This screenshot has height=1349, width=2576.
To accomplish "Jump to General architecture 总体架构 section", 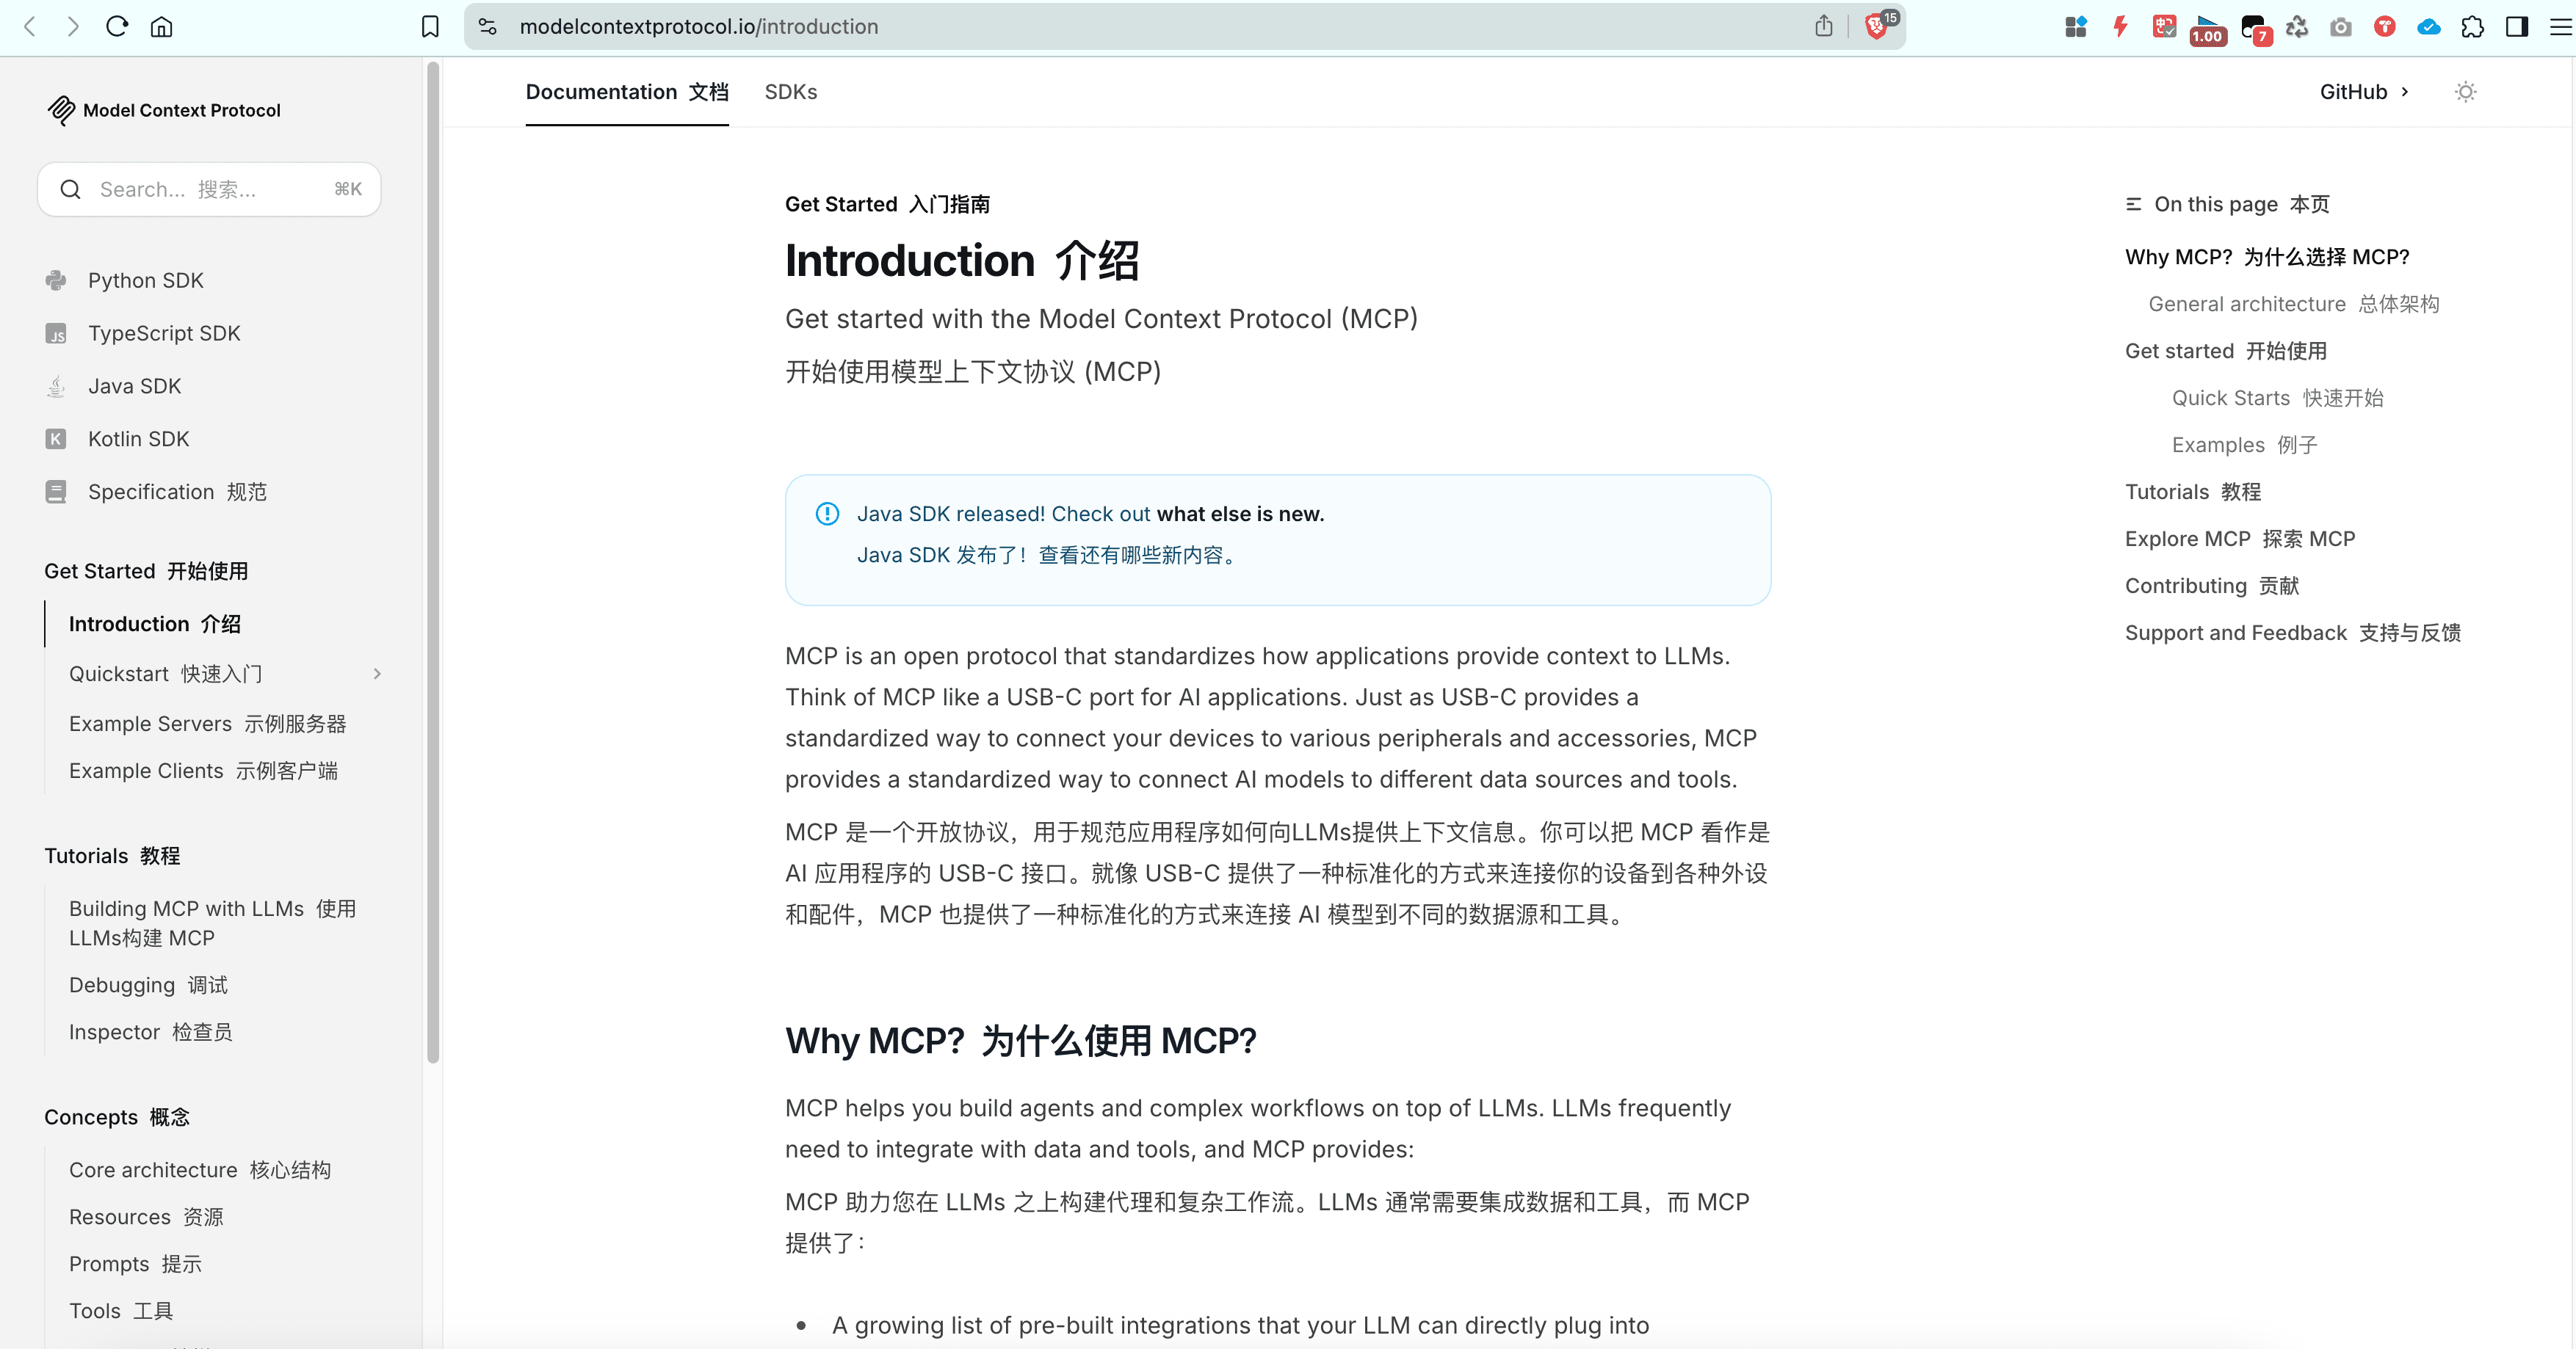I will point(2294,305).
